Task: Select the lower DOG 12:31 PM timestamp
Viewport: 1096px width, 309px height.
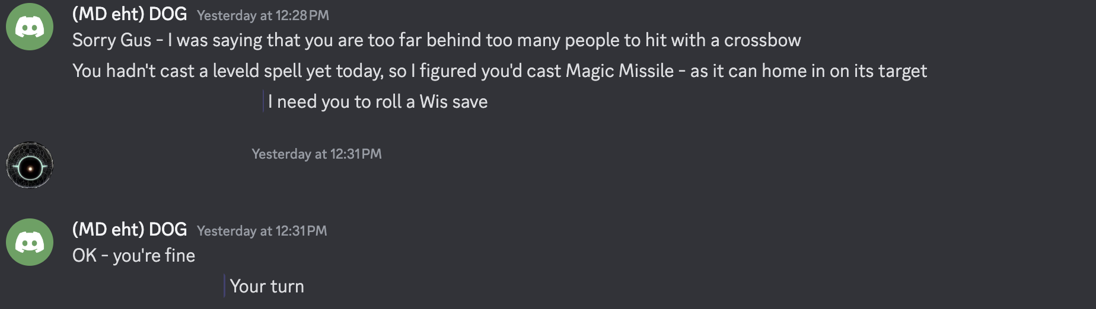Action: (262, 231)
